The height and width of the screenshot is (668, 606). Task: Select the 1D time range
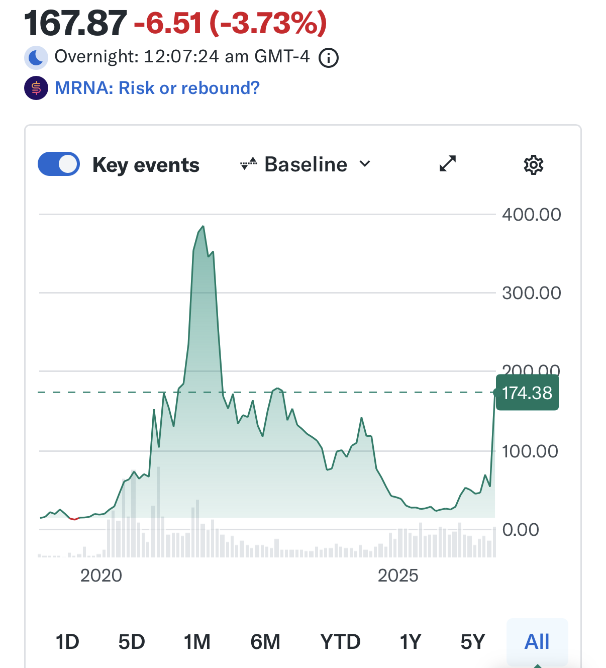tap(67, 642)
